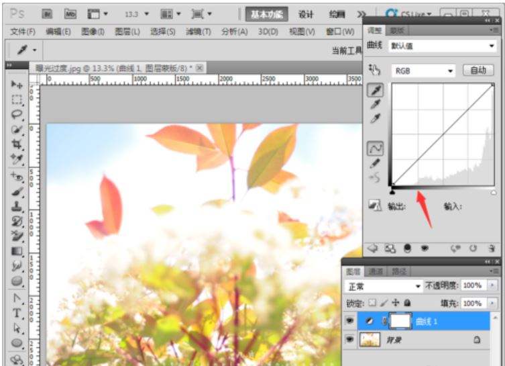
Task: Switch to the 通道 tab
Action: (x=375, y=271)
